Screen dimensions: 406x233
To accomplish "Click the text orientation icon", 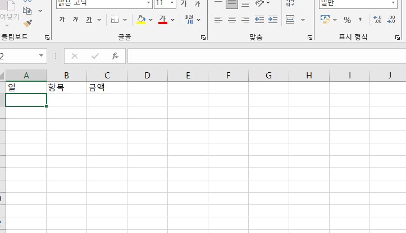I will click(x=259, y=3).
